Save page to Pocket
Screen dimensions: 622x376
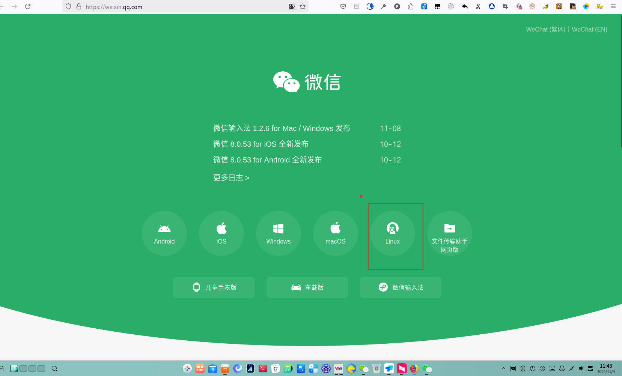coord(343,6)
